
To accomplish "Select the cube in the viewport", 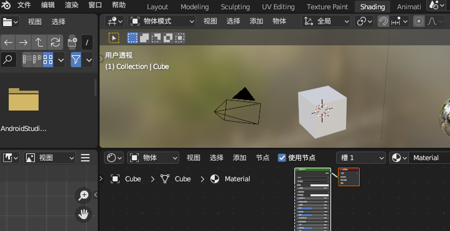I will click(x=322, y=112).
